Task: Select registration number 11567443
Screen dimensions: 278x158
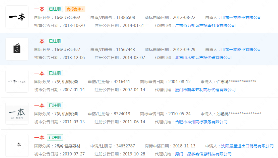Action: point(126,50)
